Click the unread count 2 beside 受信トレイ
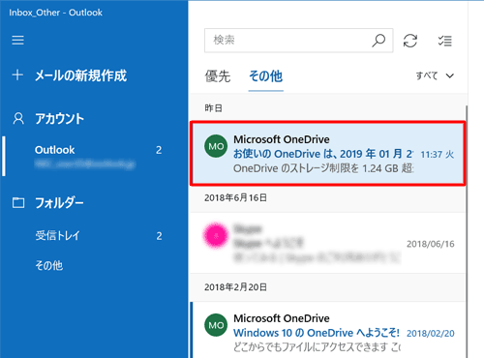 [x=159, y=236]
